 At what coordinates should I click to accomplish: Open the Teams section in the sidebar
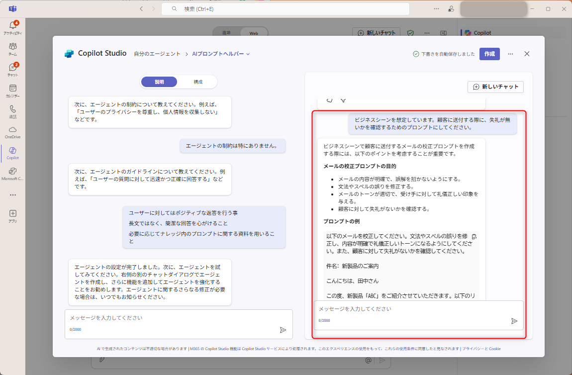(x=13, y=49)
